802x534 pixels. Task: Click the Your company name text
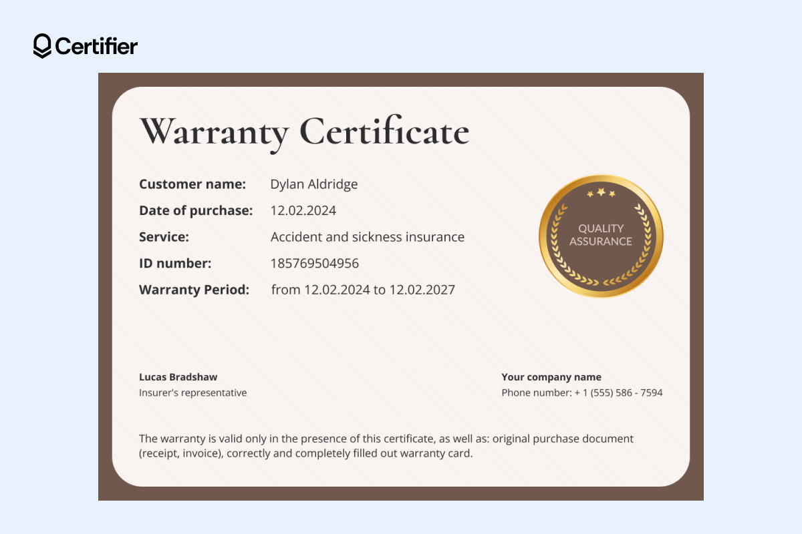pos(551,376)
